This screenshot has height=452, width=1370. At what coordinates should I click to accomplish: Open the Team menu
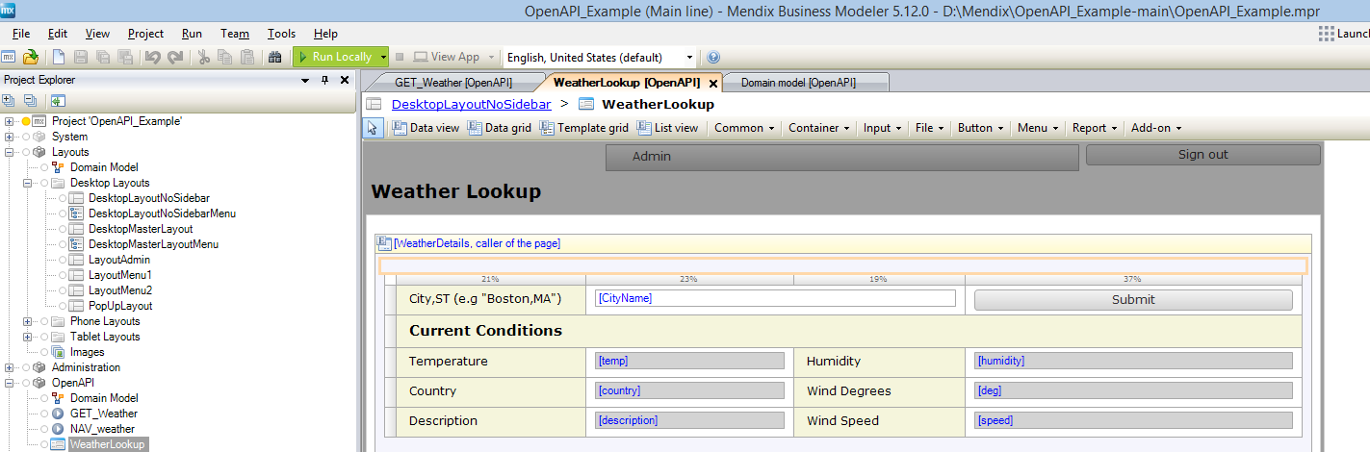[234, 34]
